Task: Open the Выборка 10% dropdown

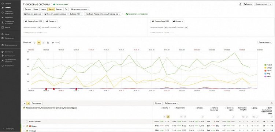Action: click(76, 14)
